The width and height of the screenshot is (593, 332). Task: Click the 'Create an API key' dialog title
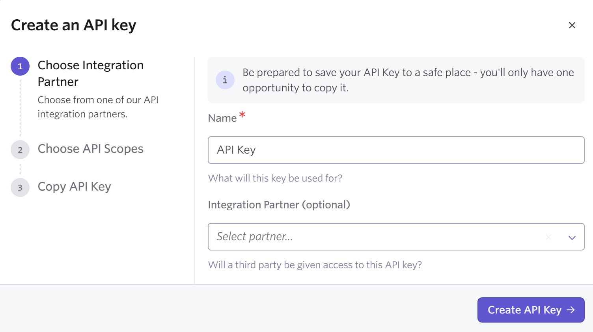pos(74,25)
